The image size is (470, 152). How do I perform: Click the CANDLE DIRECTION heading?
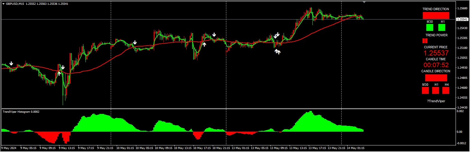click(x=436, y=71)
